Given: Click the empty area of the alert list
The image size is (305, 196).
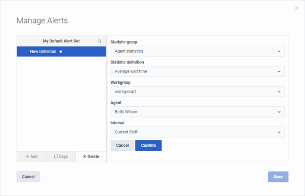Looking at the screenshot, I should tap(61, 102).
